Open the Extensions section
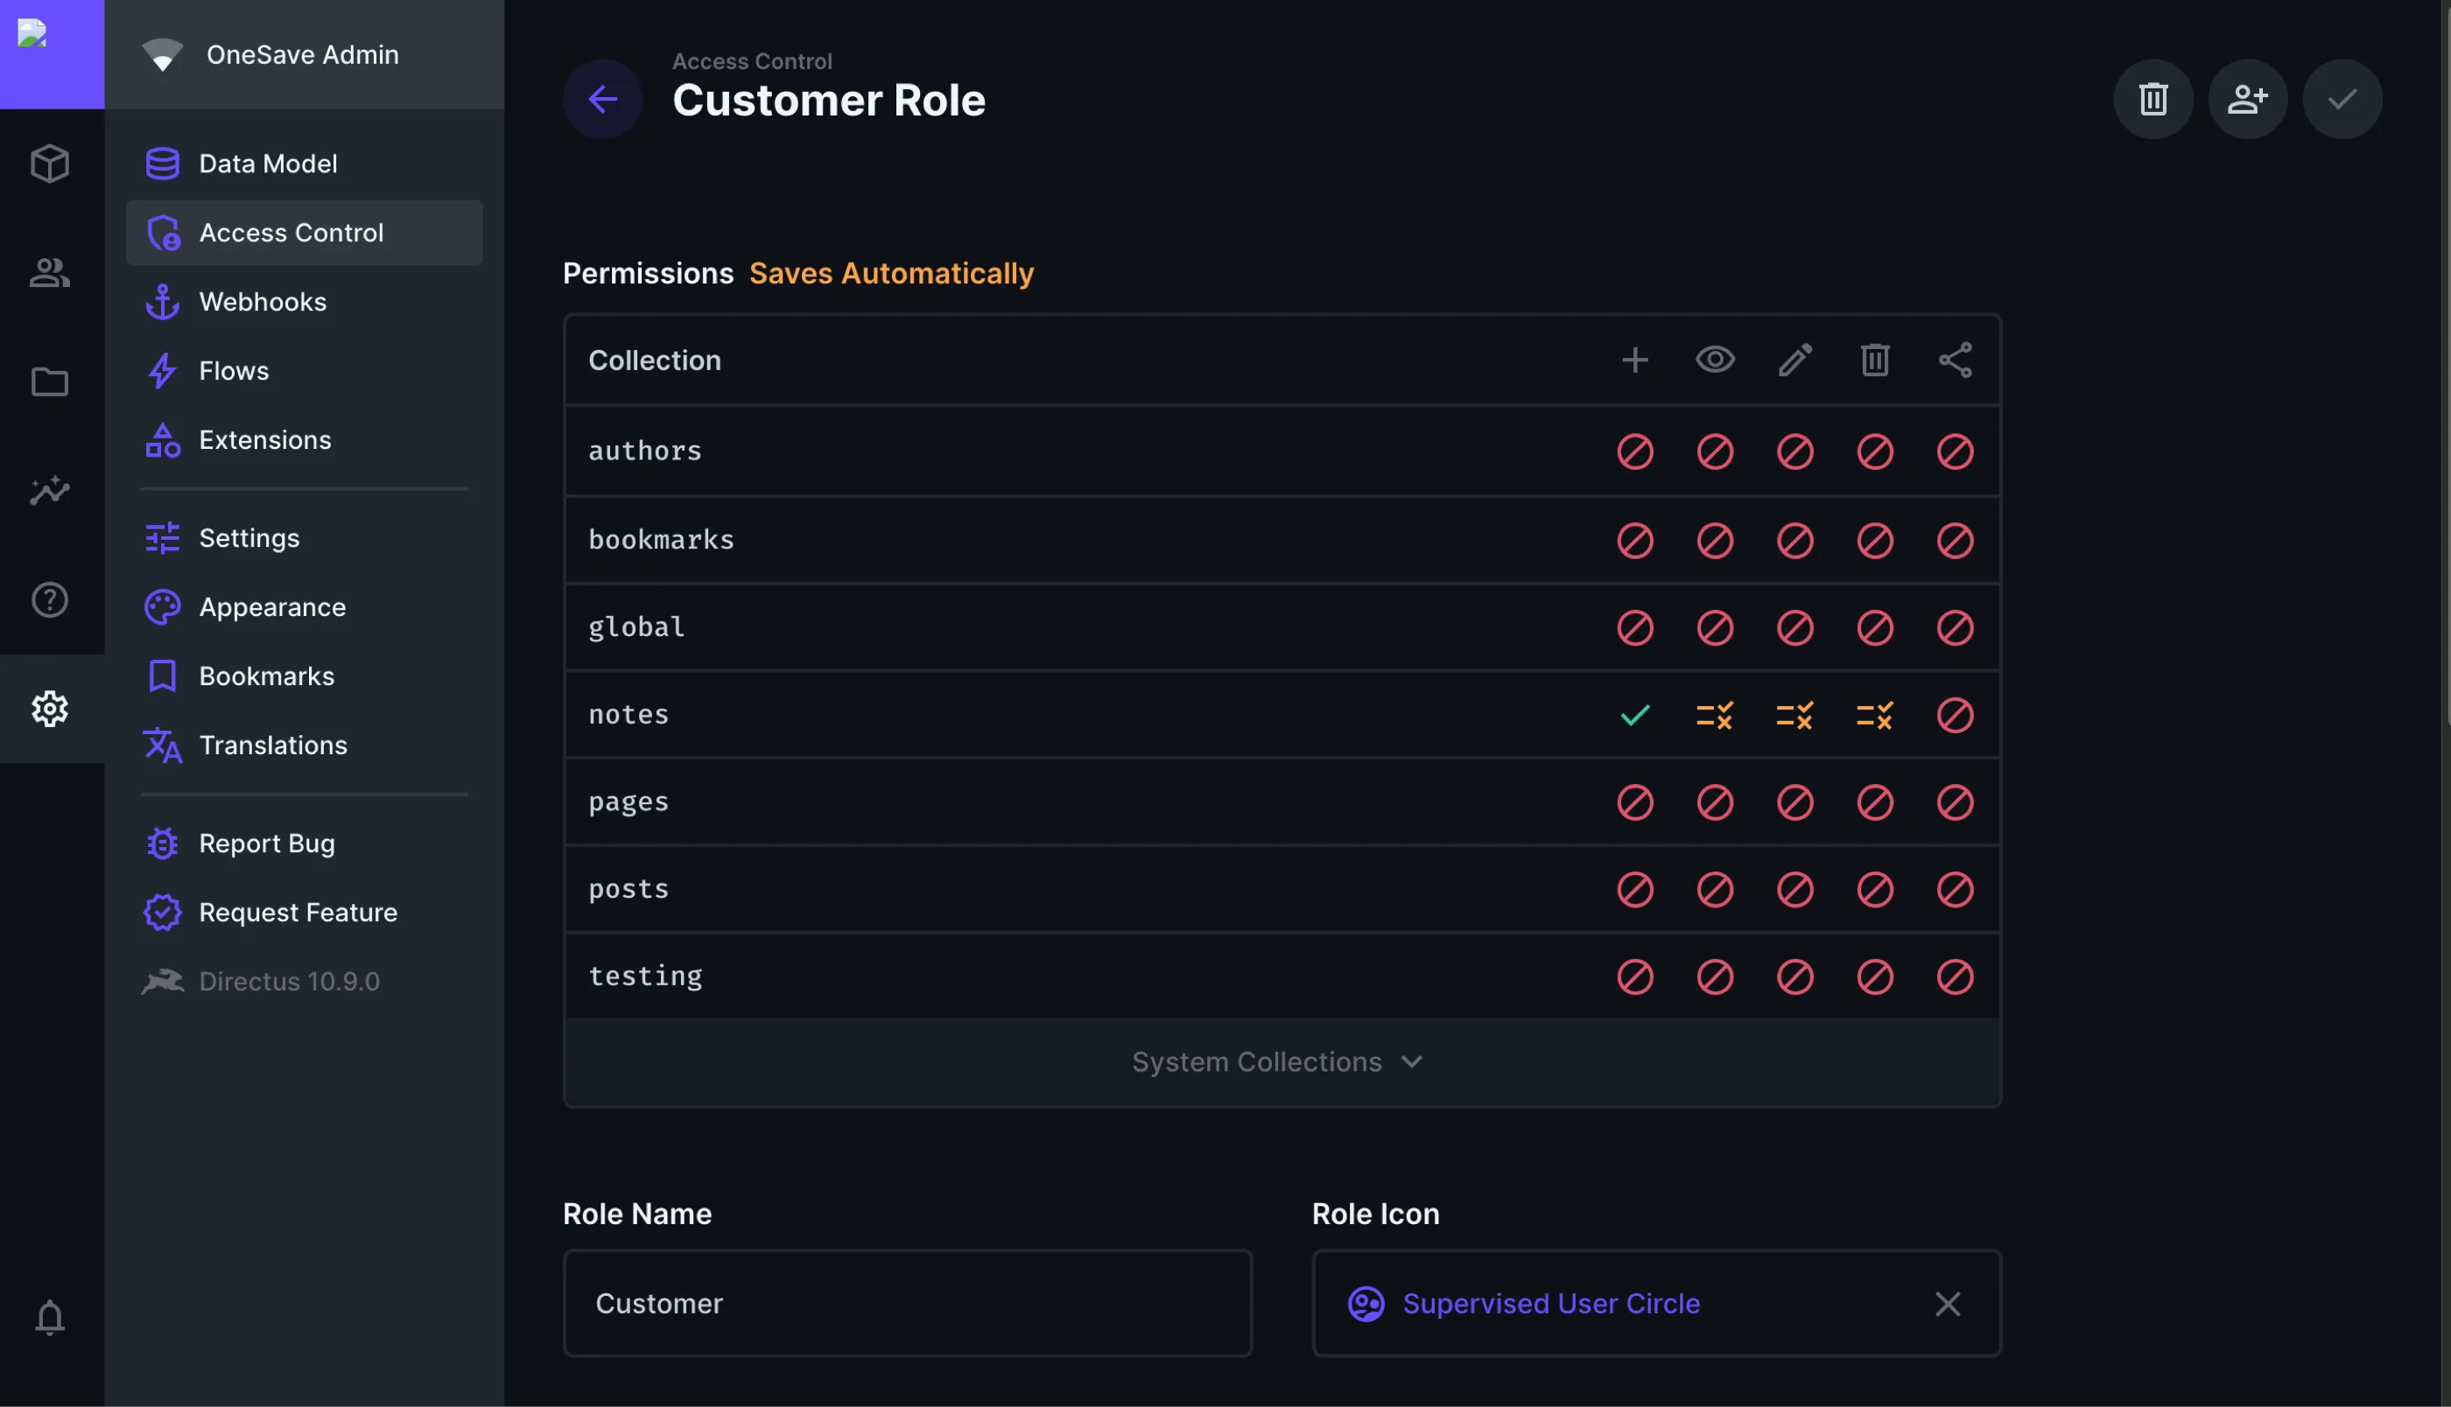 click(x=265, y=439)
